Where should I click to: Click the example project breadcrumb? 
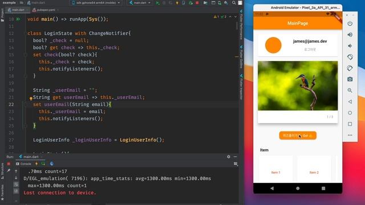9,2
